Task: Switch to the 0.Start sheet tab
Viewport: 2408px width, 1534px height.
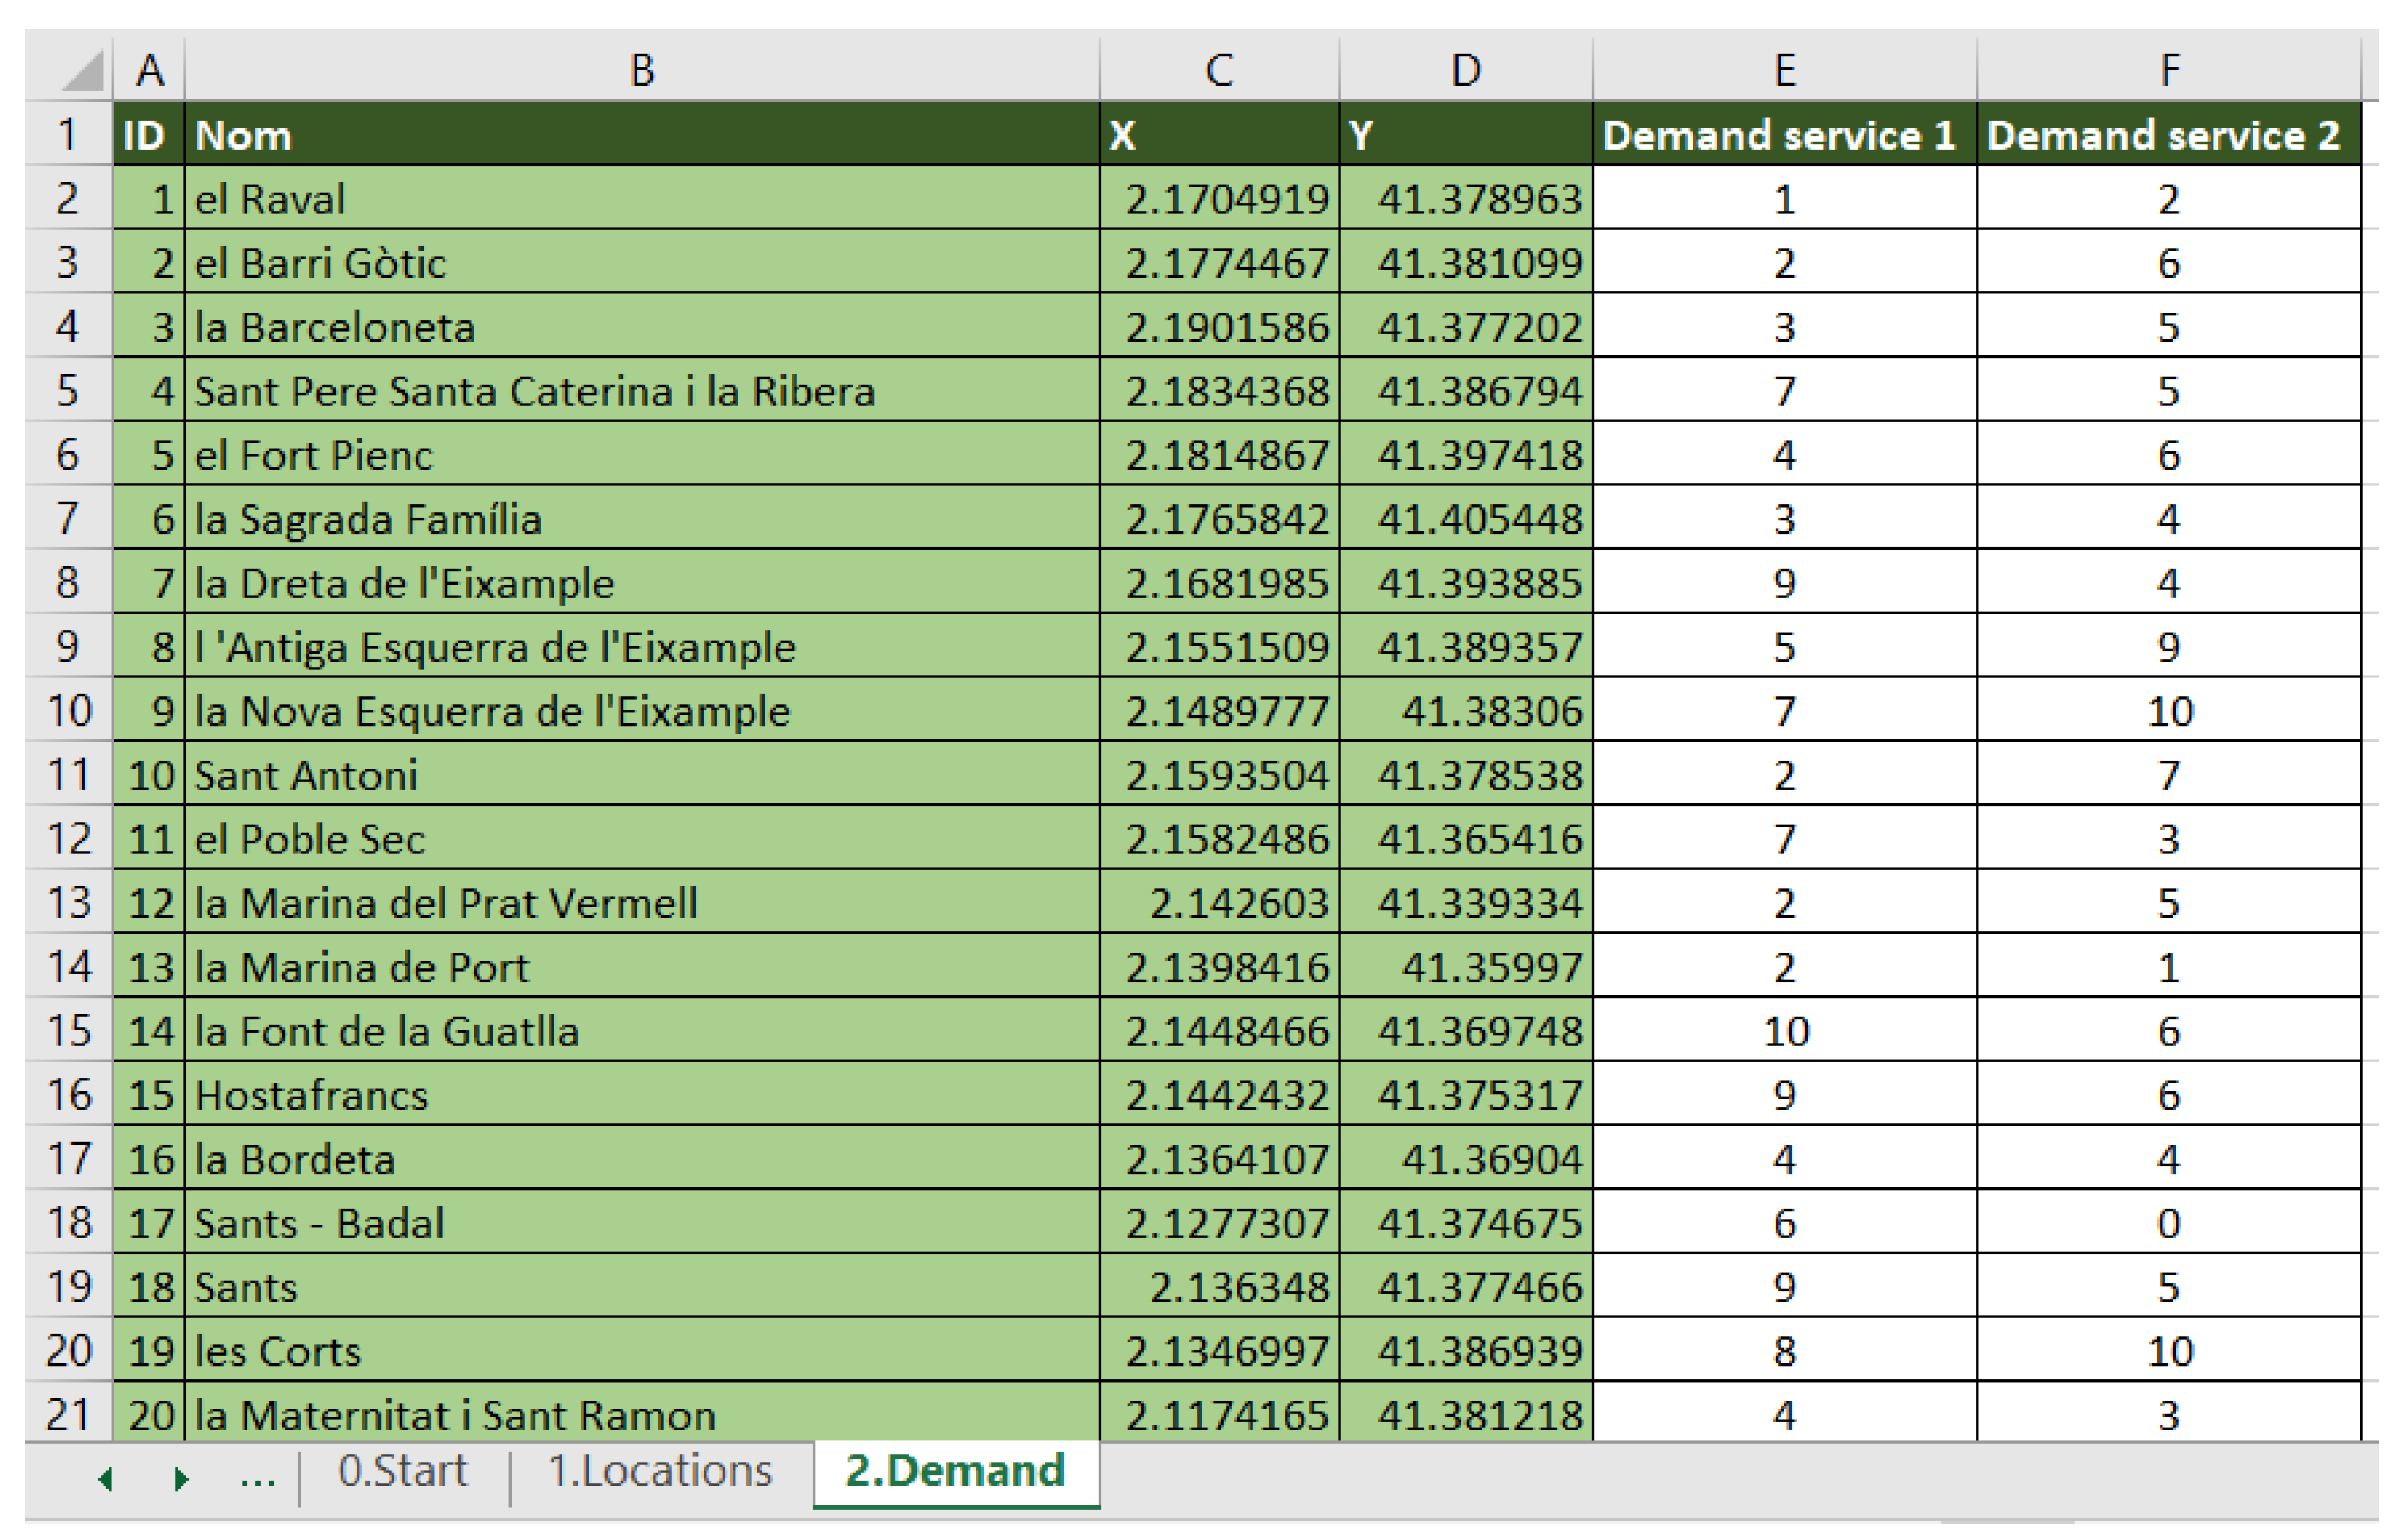Action: tap(403, 1471)
